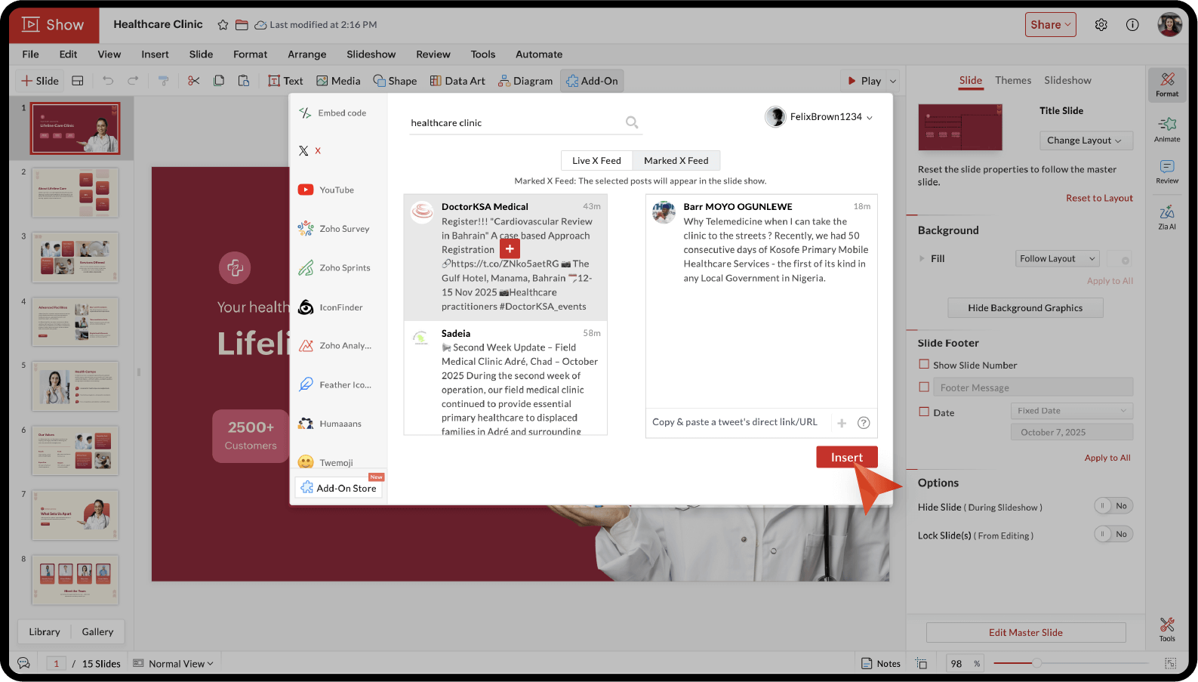The height and width of the screenshot is (682, 1198).
Task: Open the Zia AI panel
Action: coord(1167,217)
